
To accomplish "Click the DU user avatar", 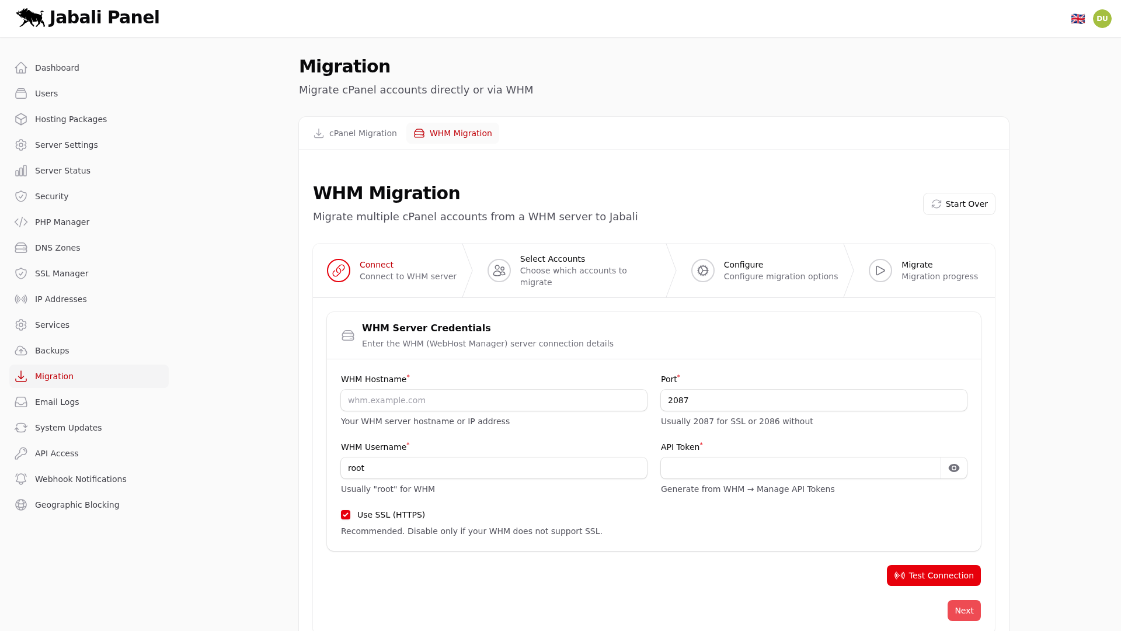I will pyautogui.click(x=1102, y=18).
